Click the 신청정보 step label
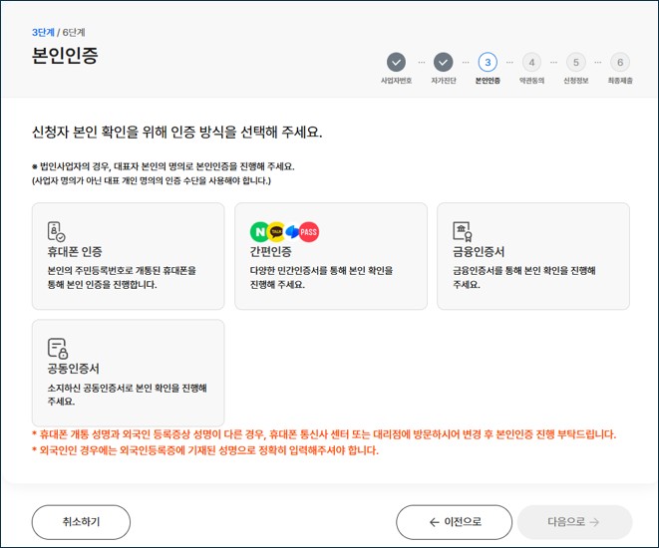Image resolution: width=659 pixels, height=548 pixels. tap(576, 81)
